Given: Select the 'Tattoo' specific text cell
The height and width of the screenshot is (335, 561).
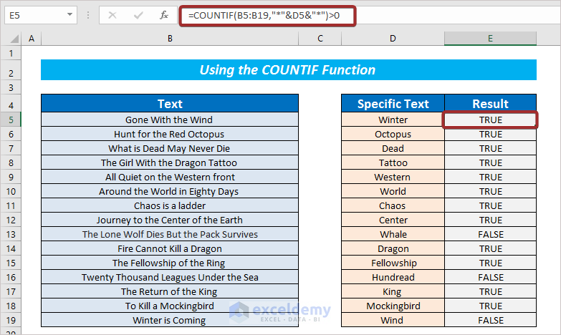Looking at the screenshot, I should point(393,162).
